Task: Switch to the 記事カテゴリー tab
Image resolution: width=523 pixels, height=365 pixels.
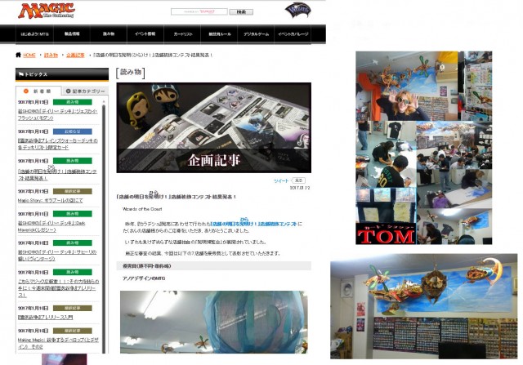Action: (x=85, y=91)
